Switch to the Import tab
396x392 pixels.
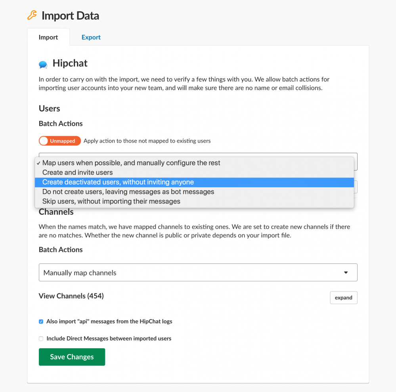(x=48, y=37)
